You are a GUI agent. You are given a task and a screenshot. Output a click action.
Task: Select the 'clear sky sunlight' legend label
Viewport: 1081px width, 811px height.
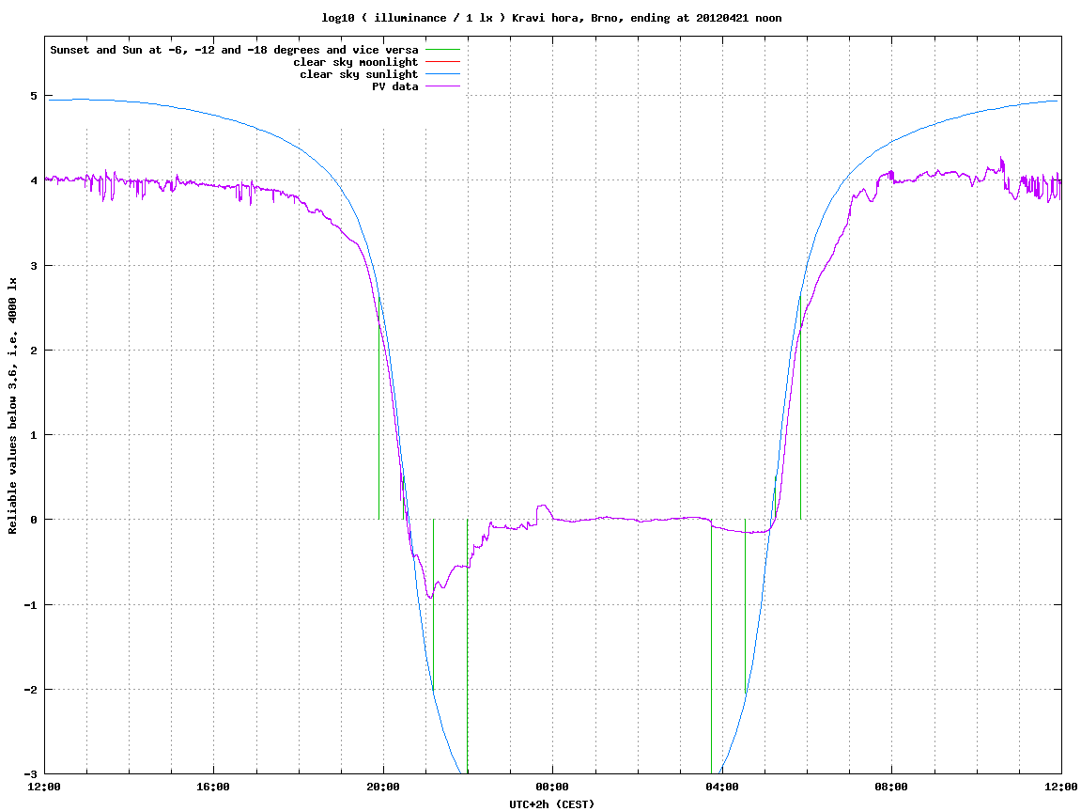click(359, 74)
